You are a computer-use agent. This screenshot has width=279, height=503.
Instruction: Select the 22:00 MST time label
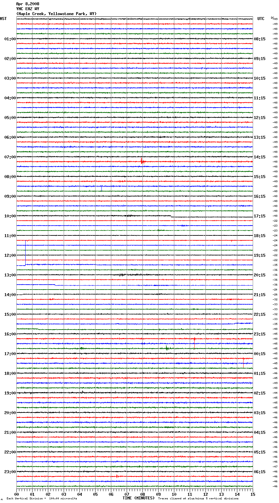pyautogui.click(x=10, y=452)
